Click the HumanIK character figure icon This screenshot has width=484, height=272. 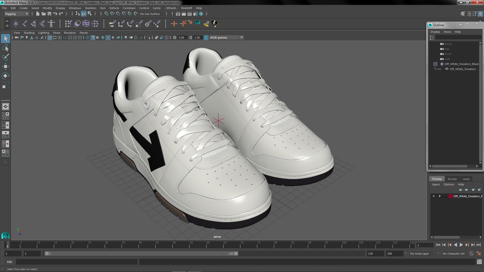coord(51,24)
